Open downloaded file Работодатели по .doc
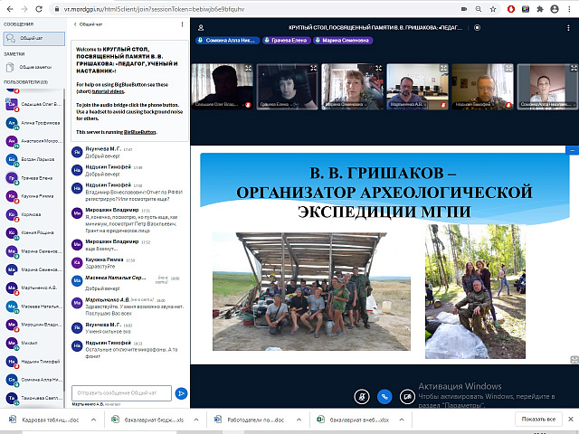The width and height of the screenshot is (579, 434). click(250, 420)
